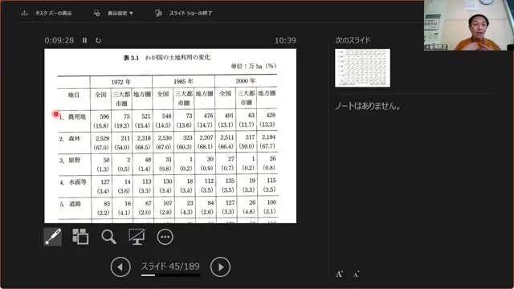Click the 1972 年 column header
The height and width of the screenshot is (289, 514).
tap(121, 82)
